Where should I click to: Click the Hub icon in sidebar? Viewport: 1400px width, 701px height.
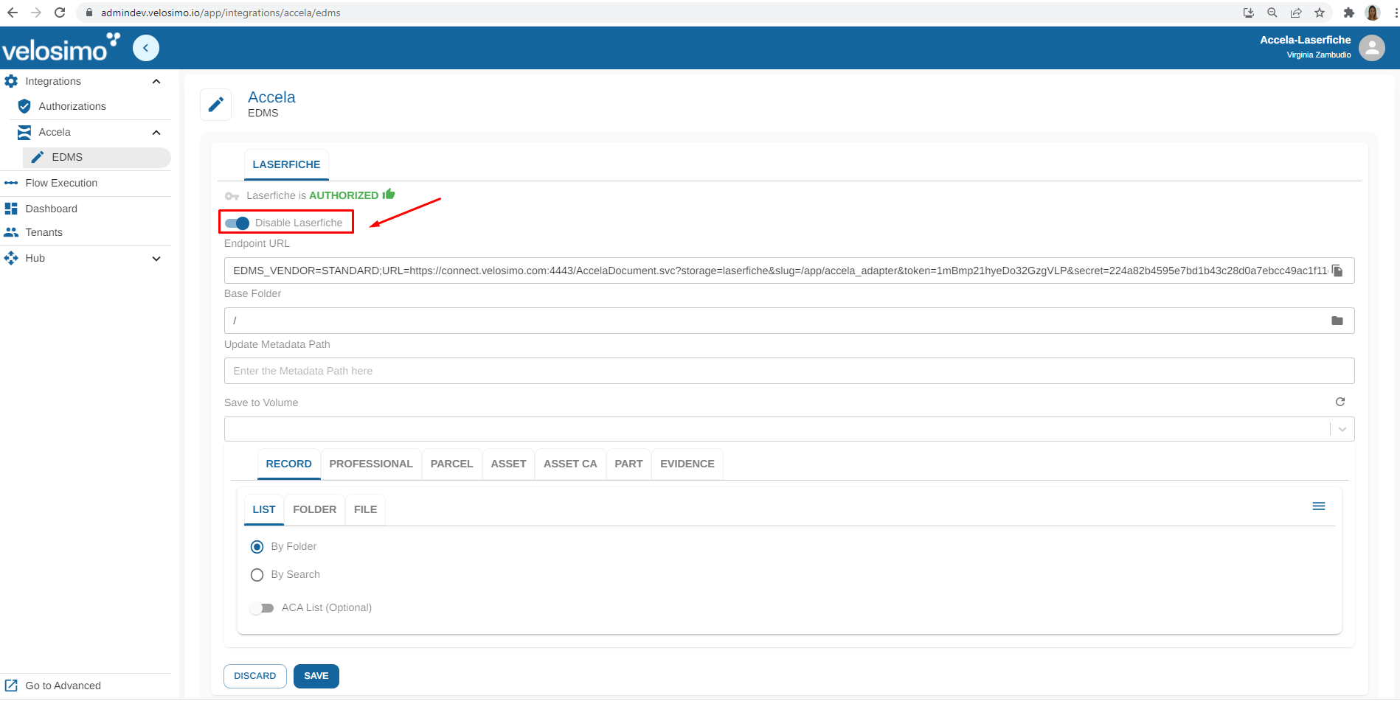point(11,258)
